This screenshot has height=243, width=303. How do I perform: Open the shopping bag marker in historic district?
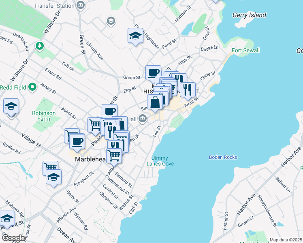click(x=155, y=102)
